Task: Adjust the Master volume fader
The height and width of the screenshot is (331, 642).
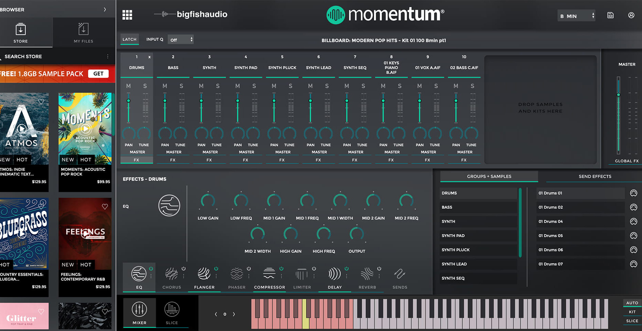Action: tap(618, 95)
